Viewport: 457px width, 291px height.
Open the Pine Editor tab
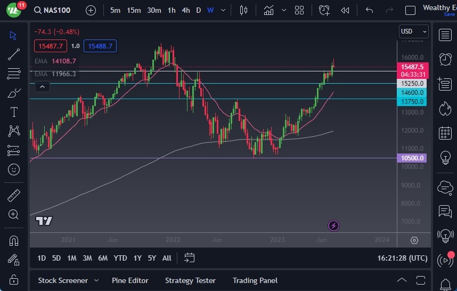tap(130, 280)
